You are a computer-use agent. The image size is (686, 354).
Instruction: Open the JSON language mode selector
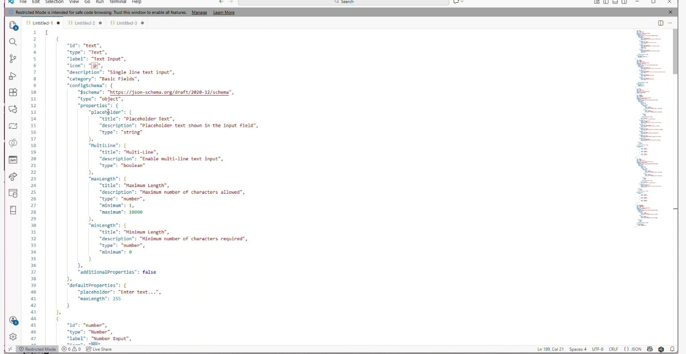click(633, 349)
